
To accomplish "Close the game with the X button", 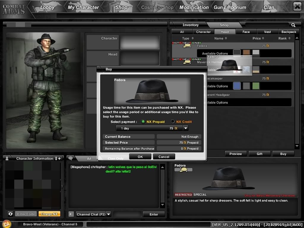I will point(297,7).
